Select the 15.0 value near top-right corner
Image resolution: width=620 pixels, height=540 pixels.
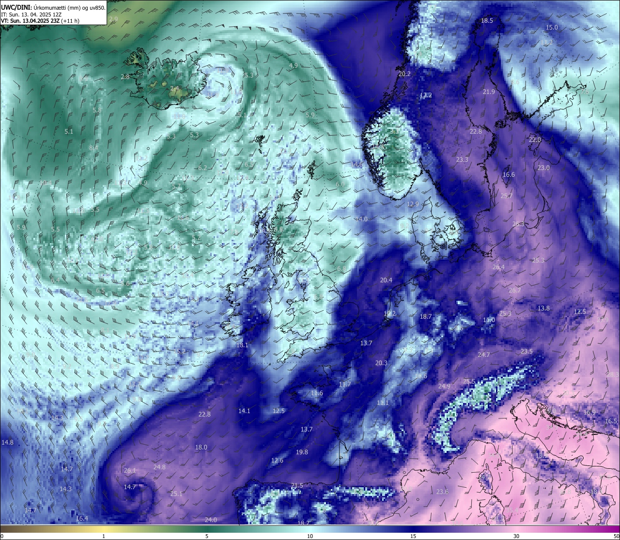[x=552, y=27]
